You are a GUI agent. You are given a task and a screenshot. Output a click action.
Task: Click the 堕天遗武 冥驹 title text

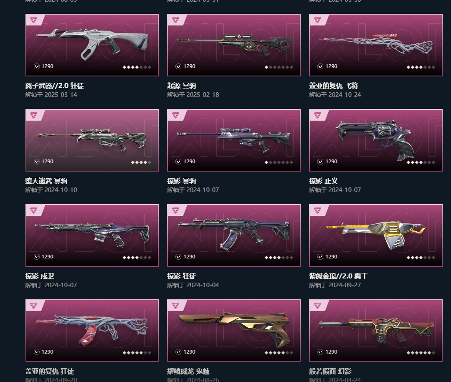tap(46, 181)
